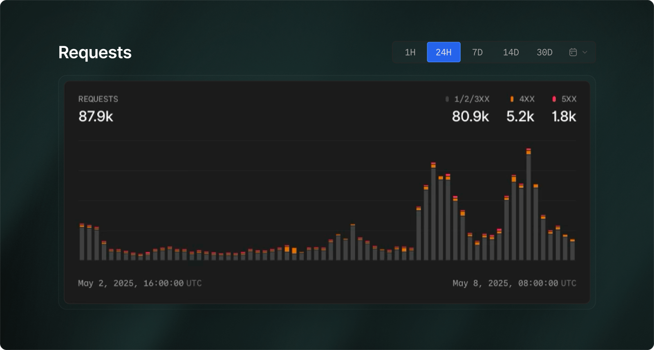654x350 pixels.
Task: Toggle the 1/2/3XX series label
Action: [472, 99]
